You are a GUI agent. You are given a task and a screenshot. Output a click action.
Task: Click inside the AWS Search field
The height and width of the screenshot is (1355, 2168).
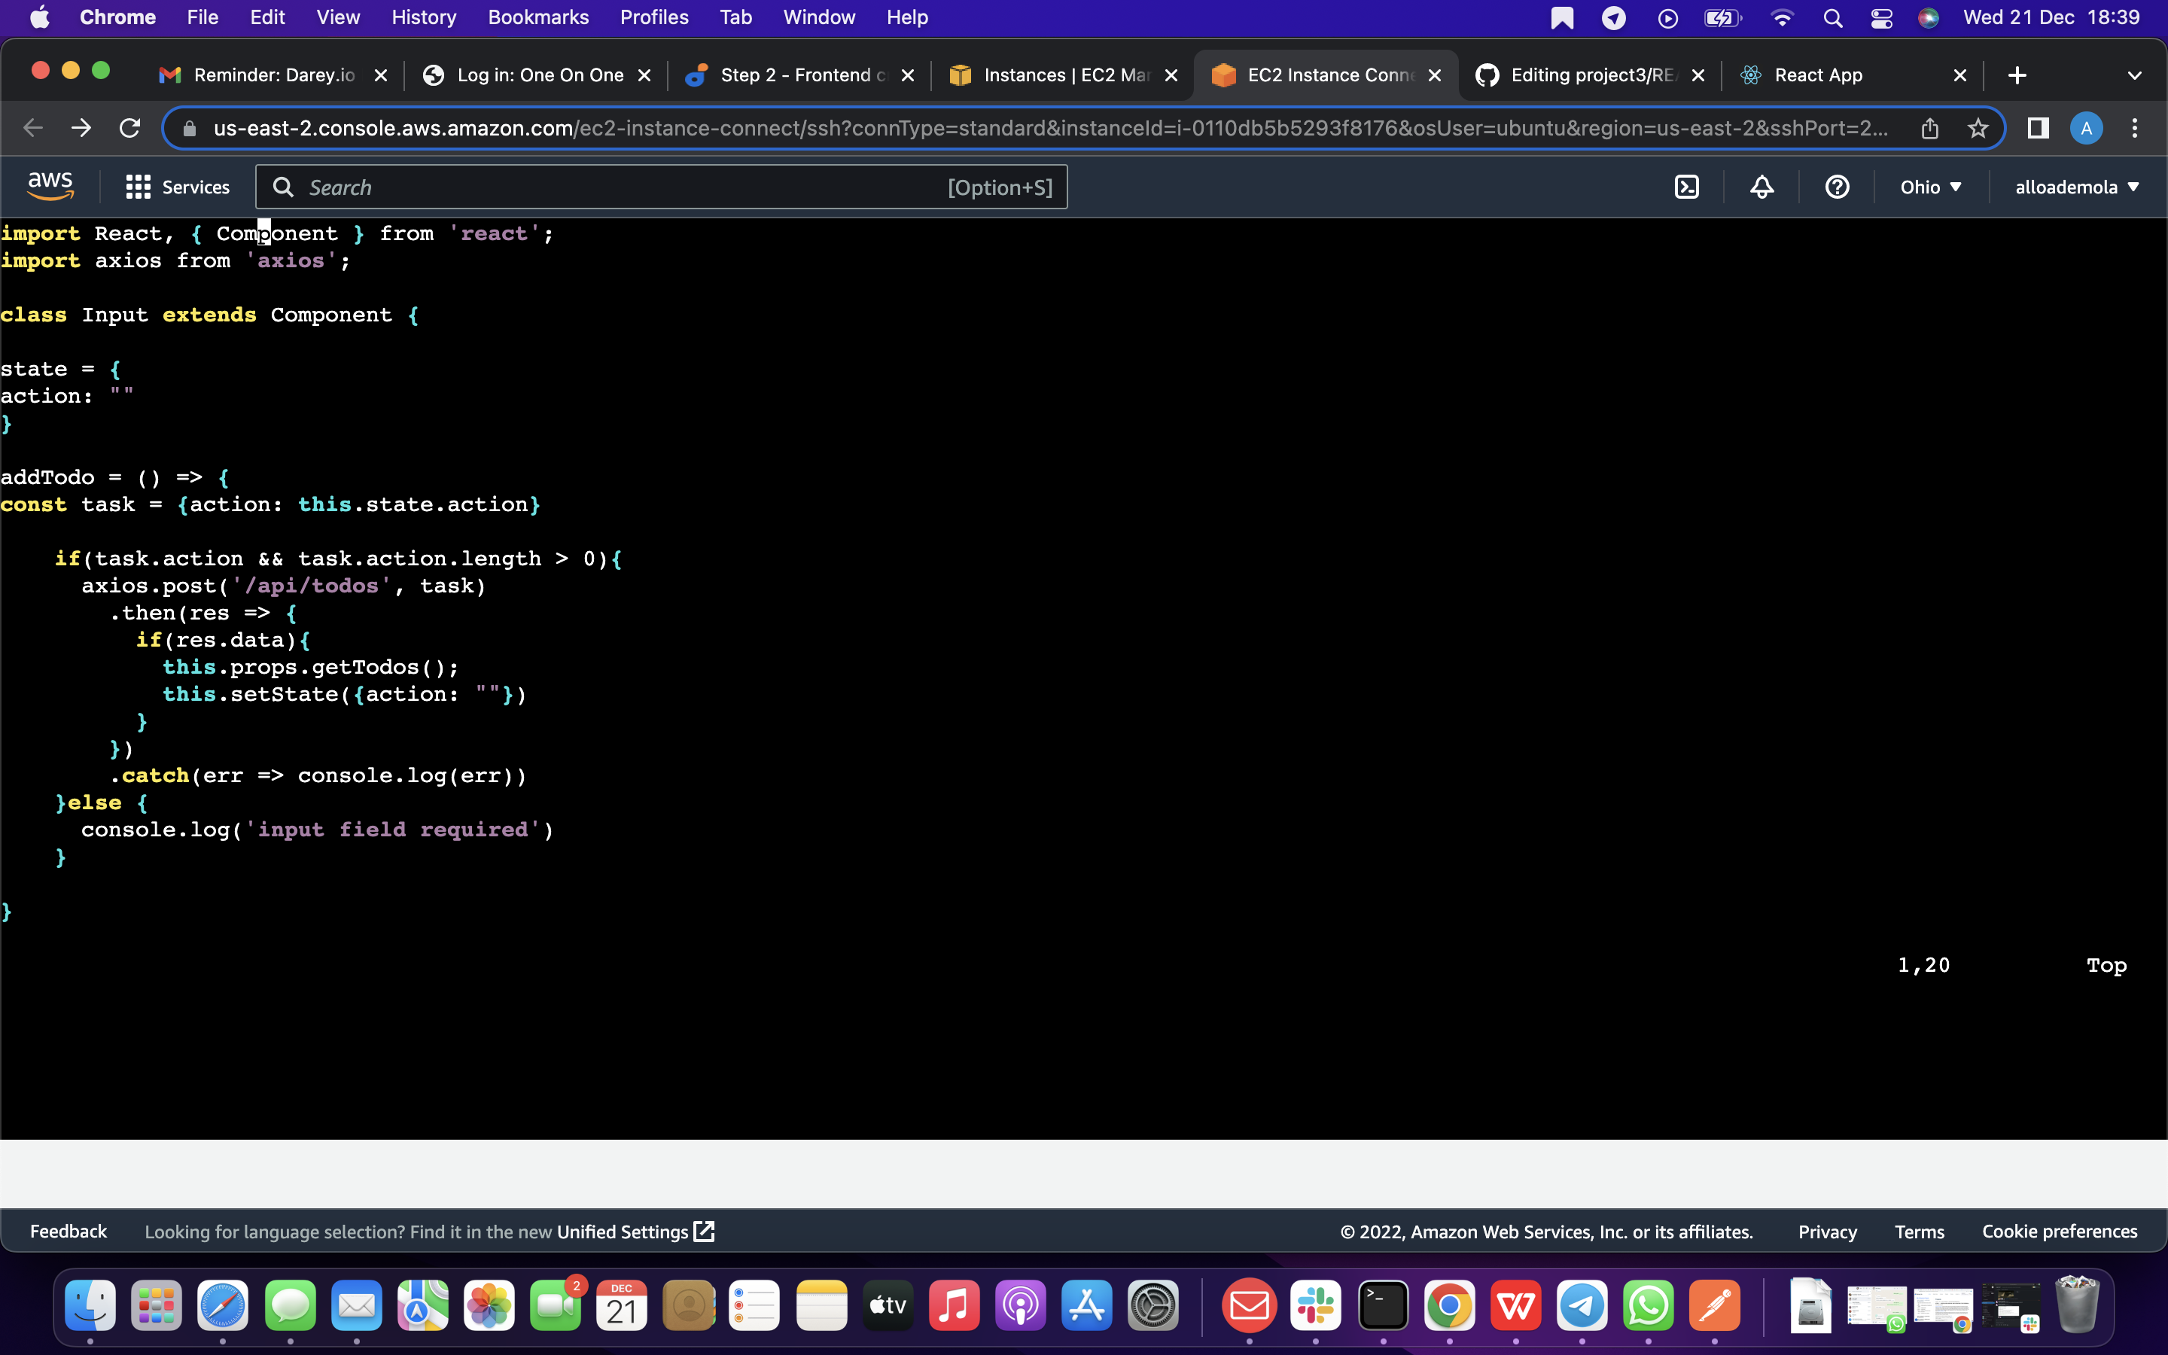coord(627,187)
